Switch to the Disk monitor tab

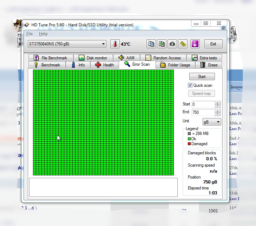[93, 58]
